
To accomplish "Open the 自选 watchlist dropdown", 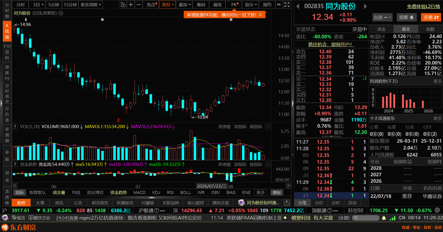I will click(383, 18).
